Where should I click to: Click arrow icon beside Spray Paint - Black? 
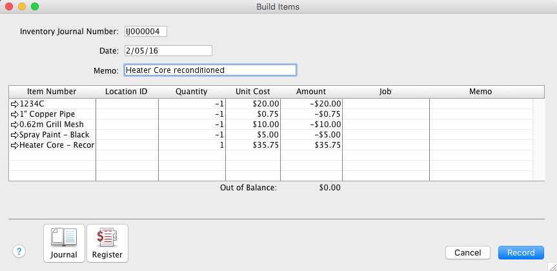click(15, 135)
